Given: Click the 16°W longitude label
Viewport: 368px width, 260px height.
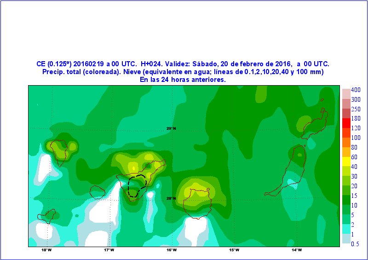Looking at the screenshot, I should point(172,250).
